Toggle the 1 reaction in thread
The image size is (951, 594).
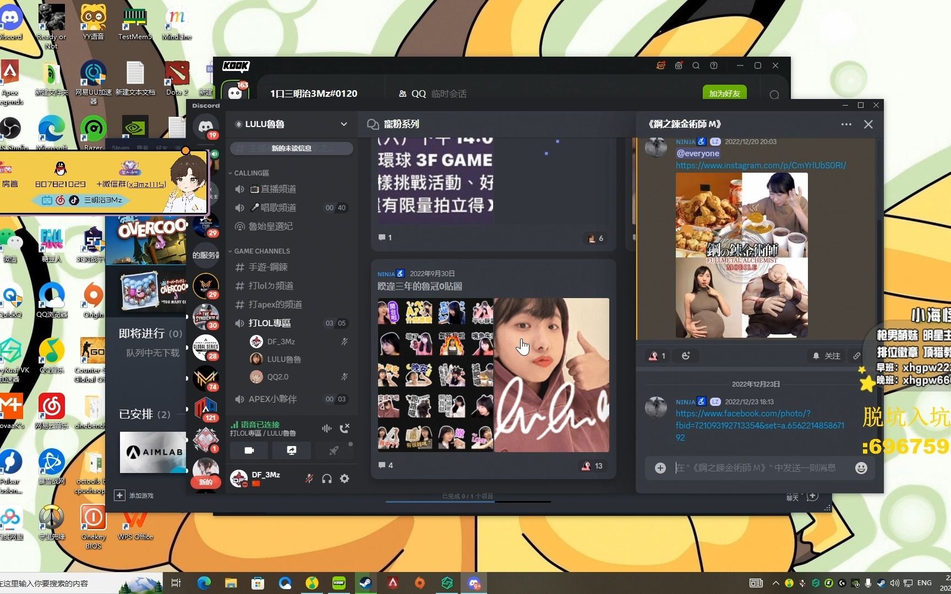[657, 356]
